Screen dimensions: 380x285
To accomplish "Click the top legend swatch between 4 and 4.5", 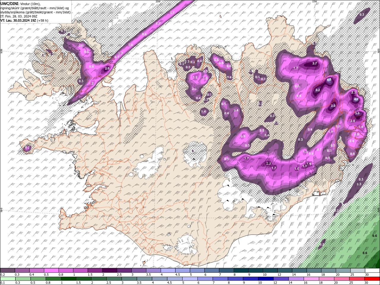I will pyautogui.click(x=168, y=270).
